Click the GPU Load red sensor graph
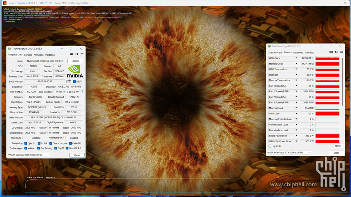351x197 pixels. tap(327, 113)
